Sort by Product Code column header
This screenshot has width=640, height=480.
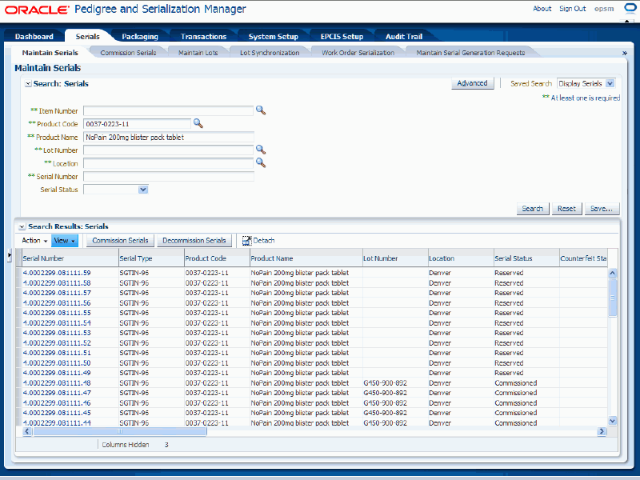point(217,258)
